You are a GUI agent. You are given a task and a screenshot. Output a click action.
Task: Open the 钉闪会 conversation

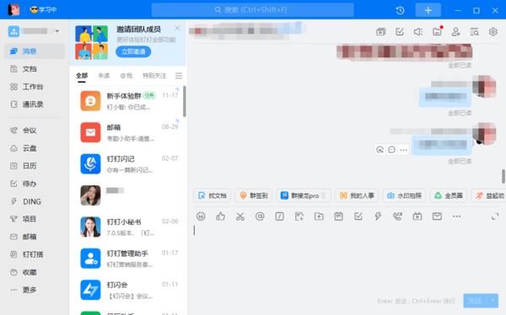click(128, 291)
